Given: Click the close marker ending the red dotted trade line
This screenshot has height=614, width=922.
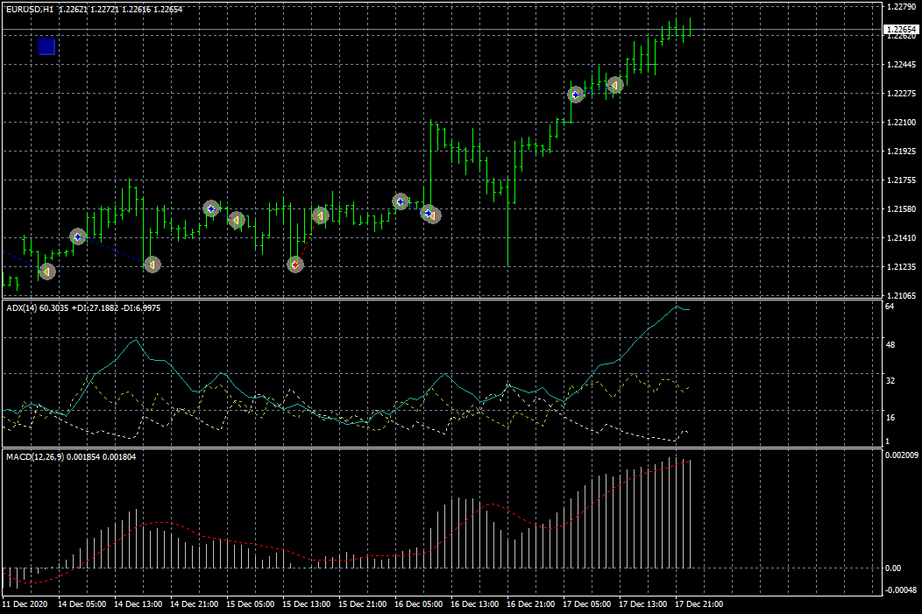Looking at the screenshot, I should [x=320, y=215].
